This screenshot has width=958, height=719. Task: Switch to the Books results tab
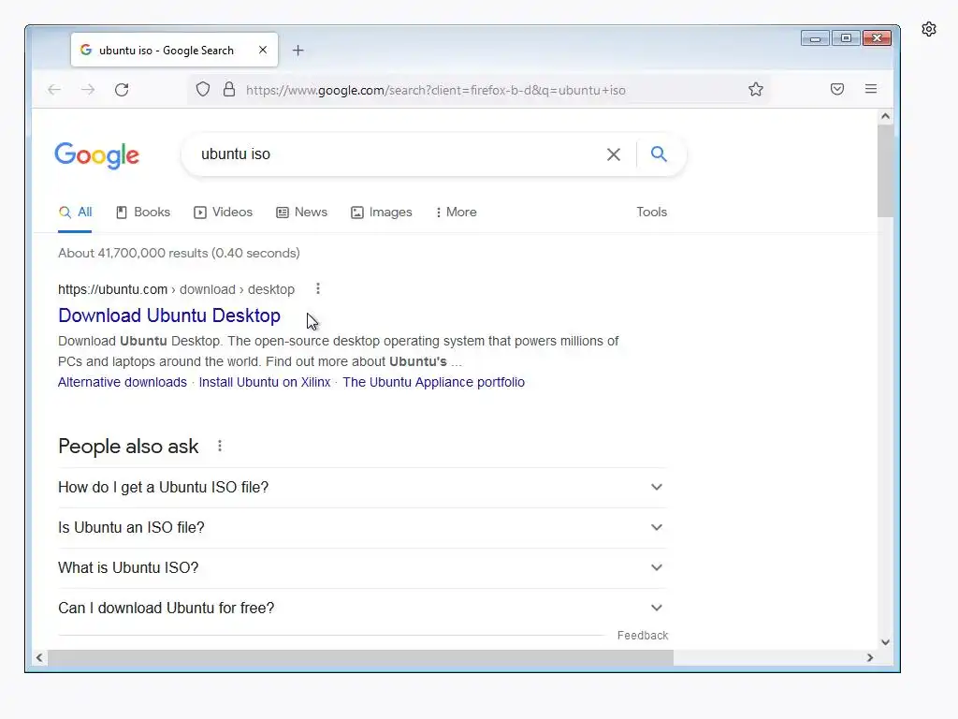(143, 213)
